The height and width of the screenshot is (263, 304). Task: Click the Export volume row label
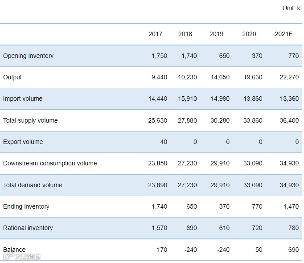[x=23, y=142]
